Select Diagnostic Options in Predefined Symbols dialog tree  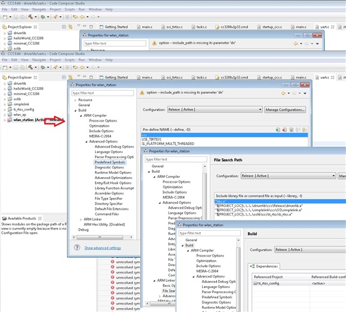pos(109,168)
